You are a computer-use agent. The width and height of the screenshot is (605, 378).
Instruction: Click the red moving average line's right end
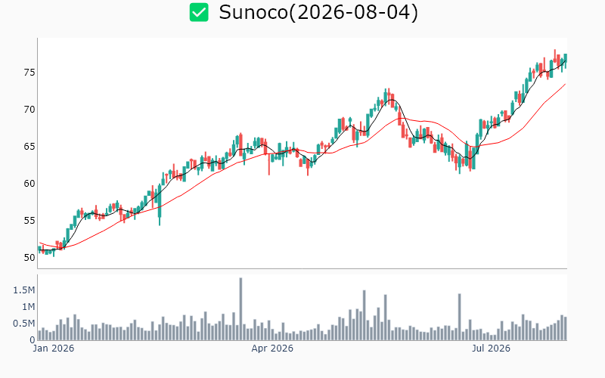point(565,85)
